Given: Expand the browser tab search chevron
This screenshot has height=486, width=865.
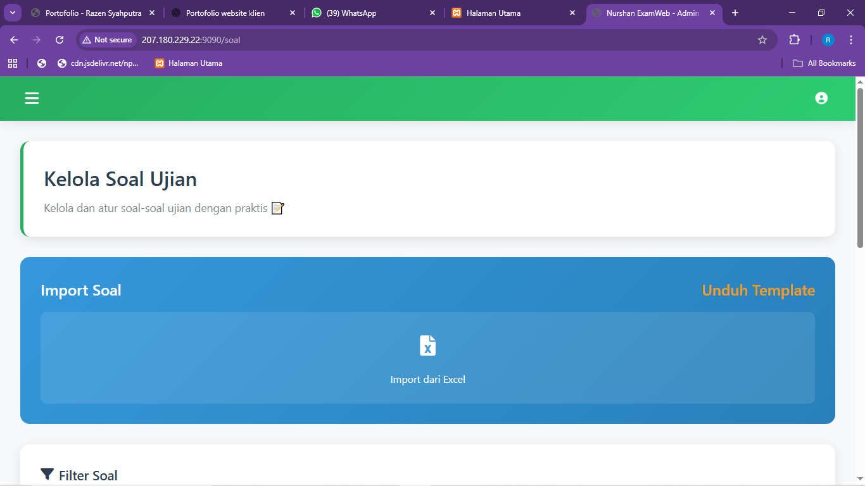Looking at the screenshot, I should coord(12,12).
